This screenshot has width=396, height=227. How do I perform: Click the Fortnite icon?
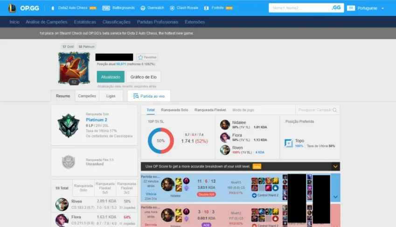click(x=206, y=8)
